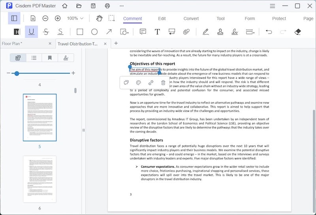
Task: Switch to the Tool tab
Action: click(x=220, y=19)
